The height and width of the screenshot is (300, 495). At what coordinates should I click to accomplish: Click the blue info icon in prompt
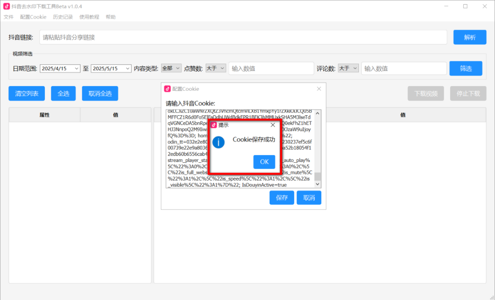pyautogui.click(x=219, y=142)
